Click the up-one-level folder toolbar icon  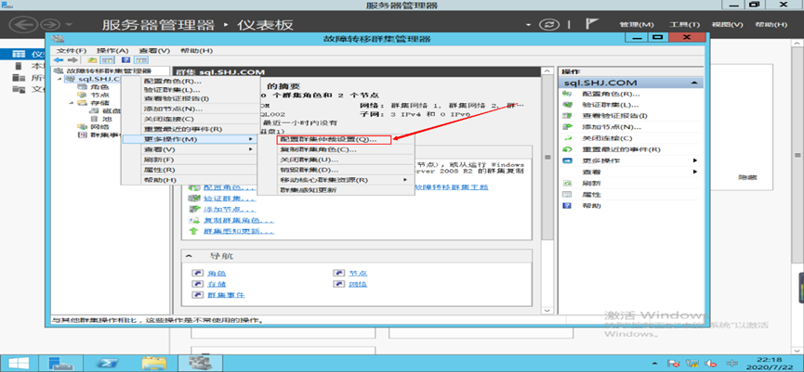tap(93, 60)
